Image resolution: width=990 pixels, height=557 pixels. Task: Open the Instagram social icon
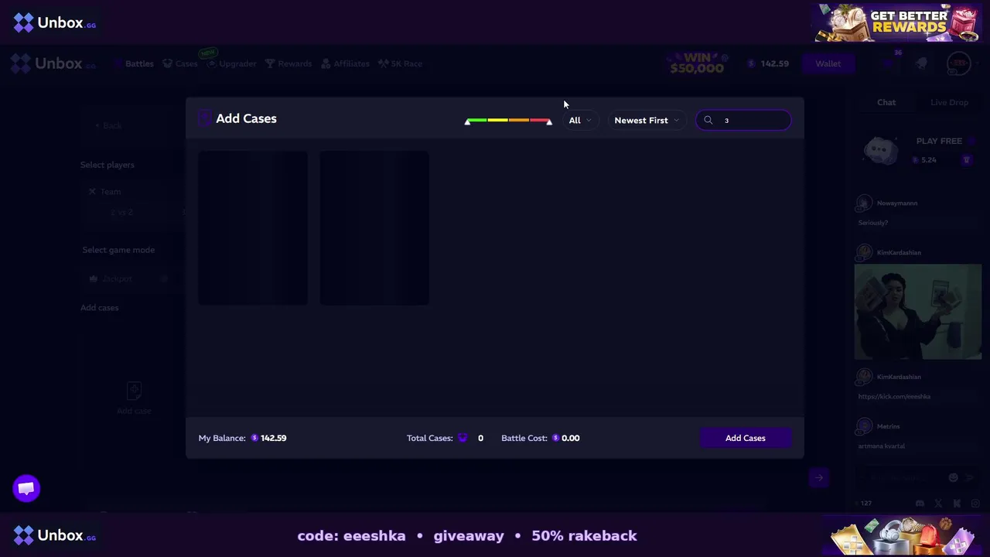tap(975, 503)
